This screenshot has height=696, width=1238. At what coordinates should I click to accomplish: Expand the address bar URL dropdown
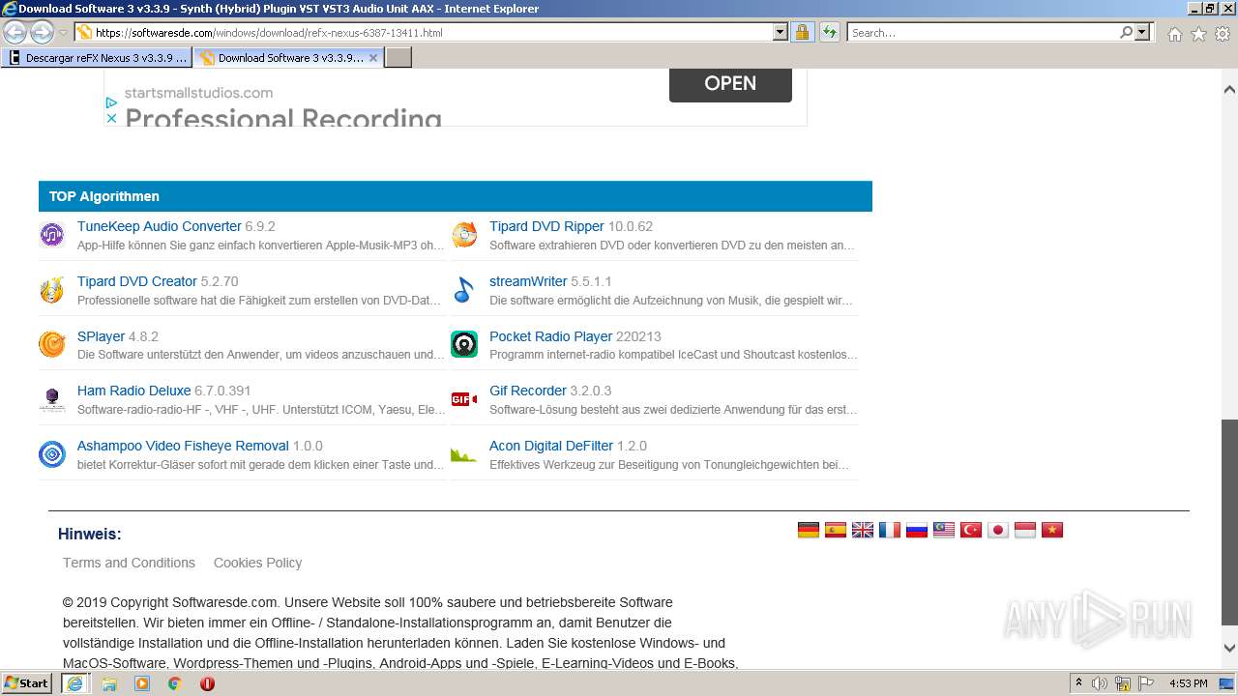[781, 32]
